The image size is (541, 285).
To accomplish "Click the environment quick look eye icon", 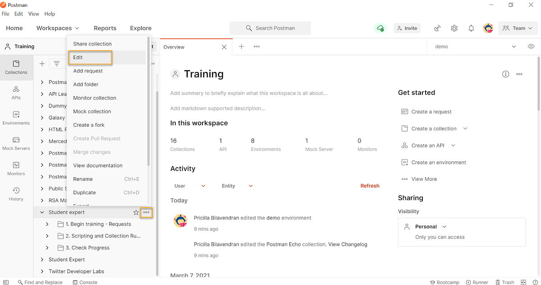I will [x=531, y=46].
